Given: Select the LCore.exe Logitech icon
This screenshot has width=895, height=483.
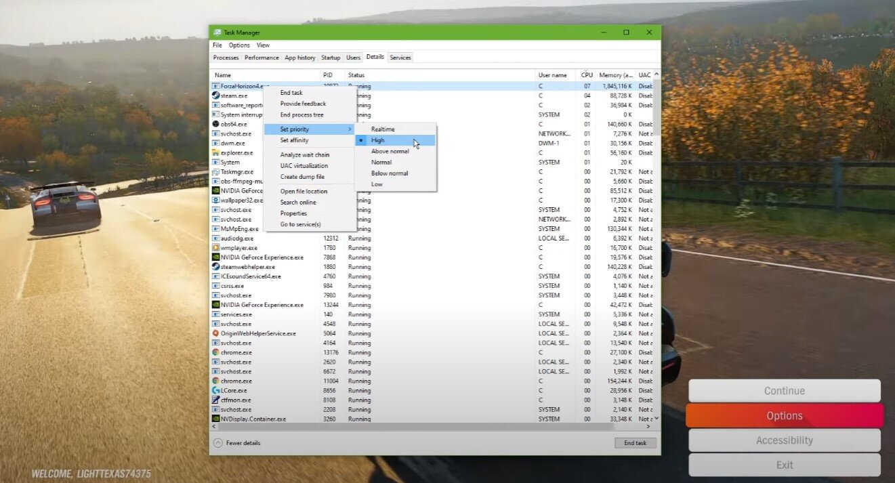Looking at the screenshot, I should (x=215, y=390).
